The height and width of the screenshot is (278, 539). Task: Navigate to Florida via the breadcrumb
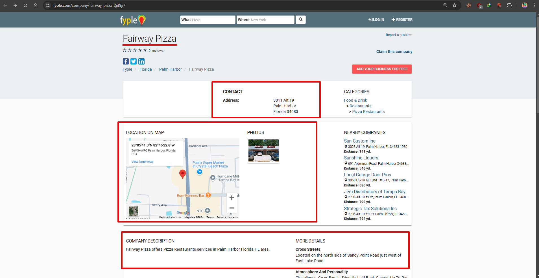point(145,69)
